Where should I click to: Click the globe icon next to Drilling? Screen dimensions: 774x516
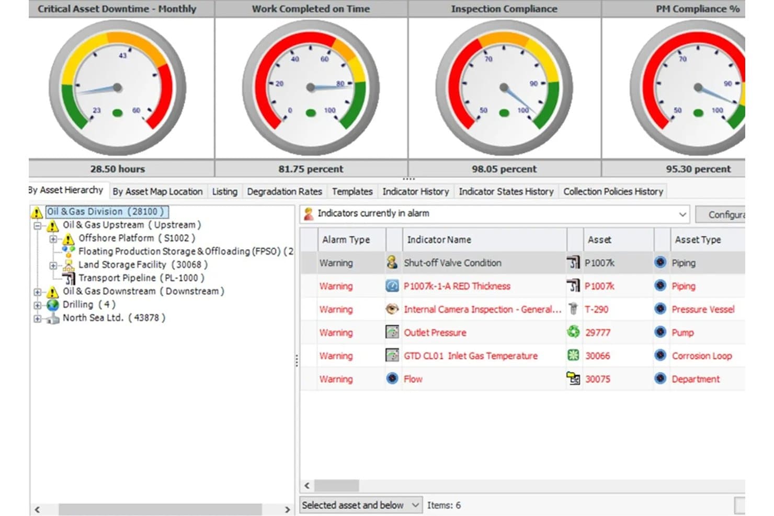(x=53, y=305)
